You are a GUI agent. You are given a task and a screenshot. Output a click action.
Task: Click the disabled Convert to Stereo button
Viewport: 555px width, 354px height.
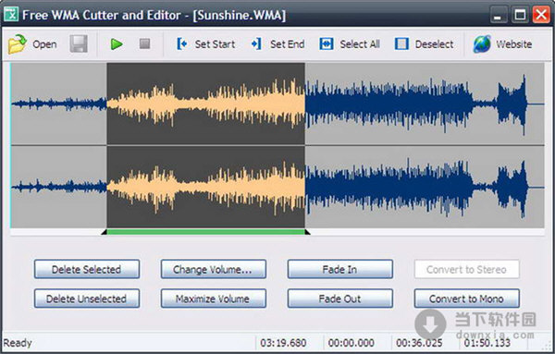pos(467,269)
